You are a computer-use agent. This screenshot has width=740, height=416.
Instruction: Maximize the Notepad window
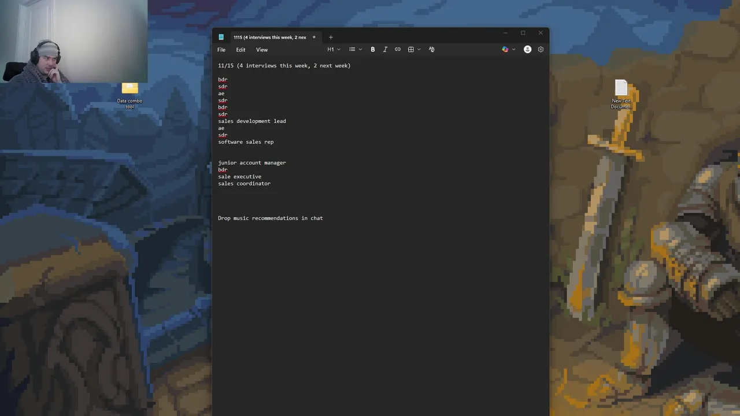523,33
